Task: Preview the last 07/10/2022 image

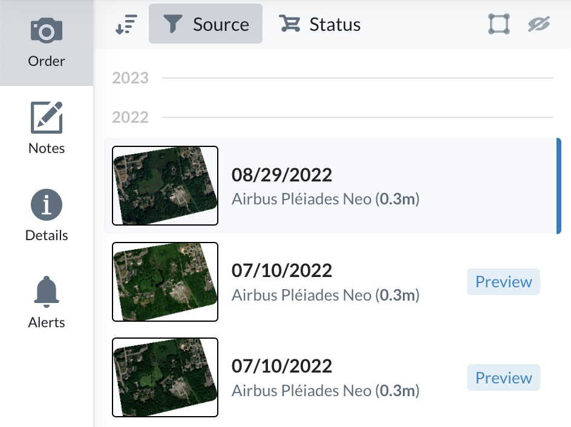Action: click(503, 378)
